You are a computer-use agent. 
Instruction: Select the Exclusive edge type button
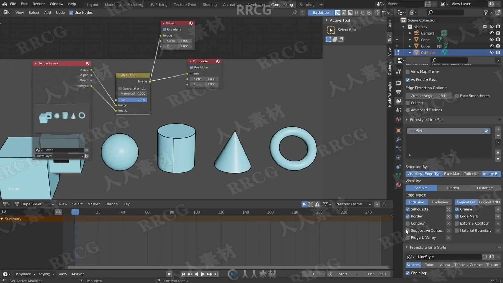[440, 202]
